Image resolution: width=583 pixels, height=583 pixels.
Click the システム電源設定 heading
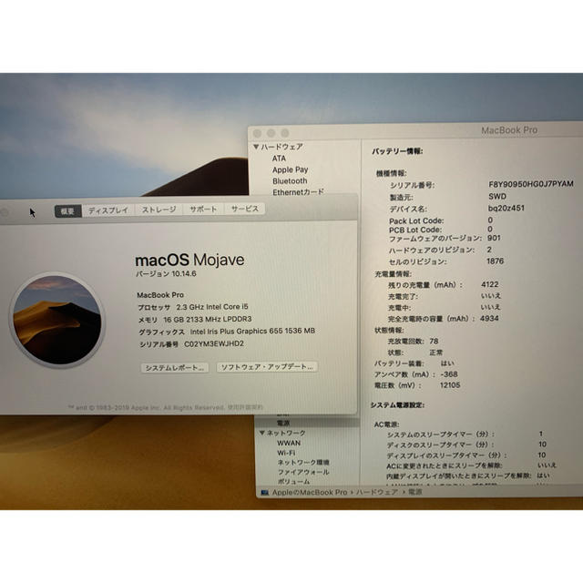pos(397,404)
